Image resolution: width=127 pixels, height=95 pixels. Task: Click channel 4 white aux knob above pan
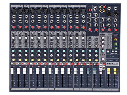[32, 55]
